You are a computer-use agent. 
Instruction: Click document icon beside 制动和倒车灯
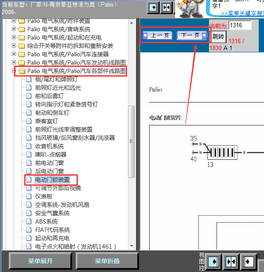(29, 113)
